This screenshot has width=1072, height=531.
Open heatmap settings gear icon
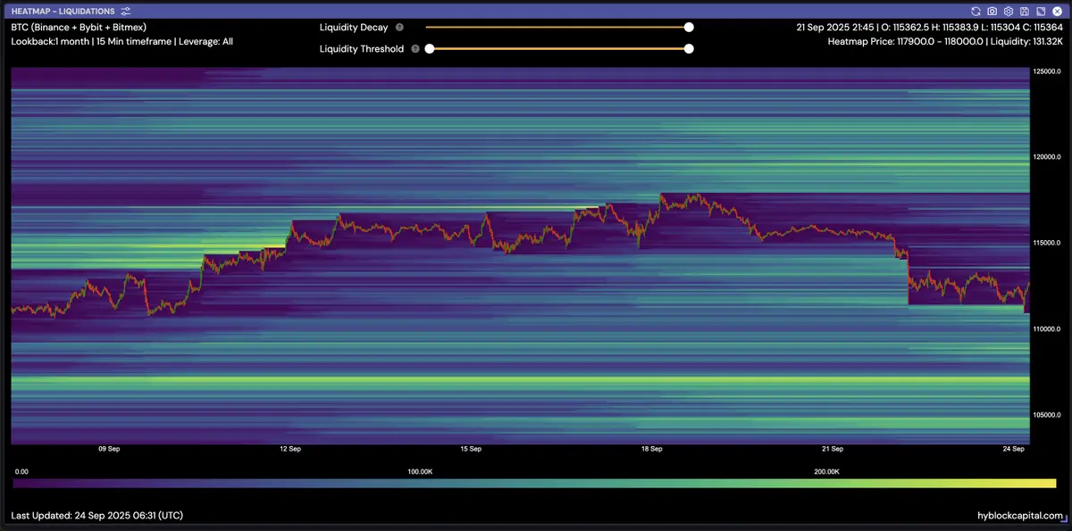[x=1009, y=11]
